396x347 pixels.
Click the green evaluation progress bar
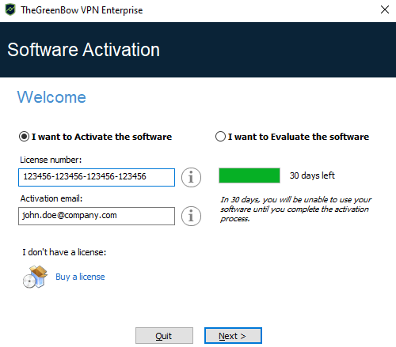click(249, 175)
